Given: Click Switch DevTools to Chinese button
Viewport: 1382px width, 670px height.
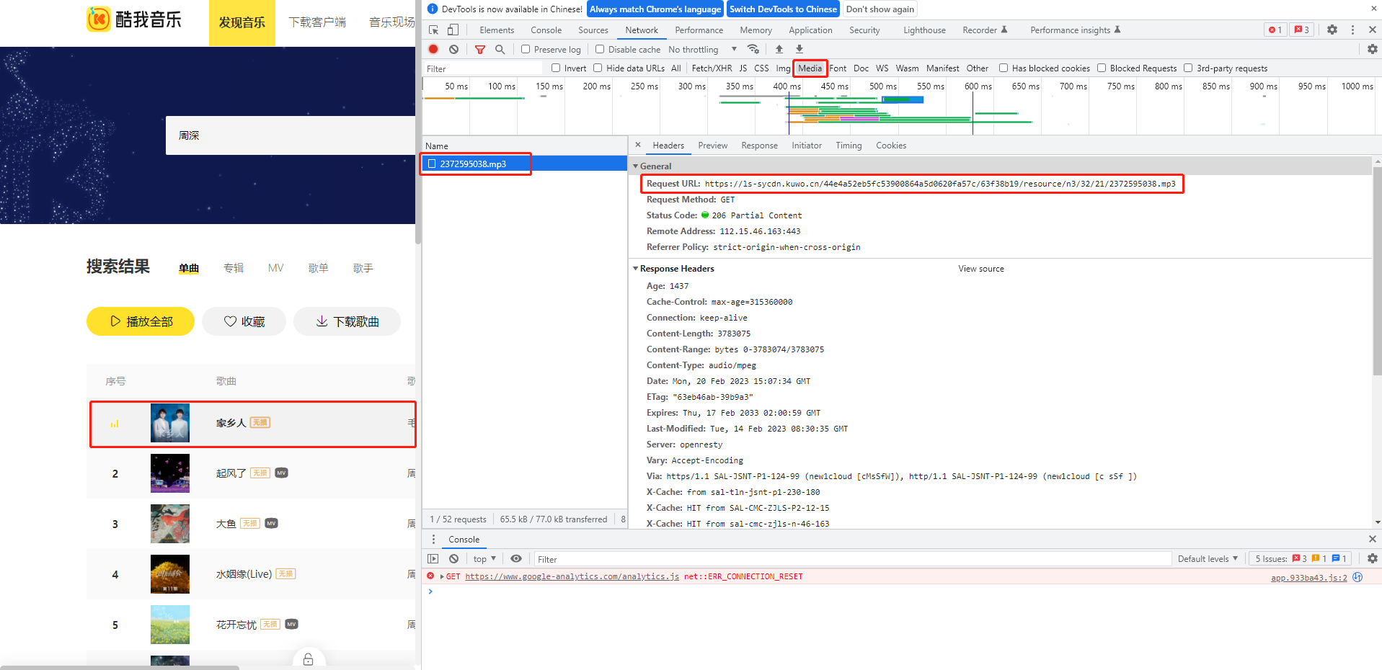Looking at the screenshot, I should click(783, 9).
